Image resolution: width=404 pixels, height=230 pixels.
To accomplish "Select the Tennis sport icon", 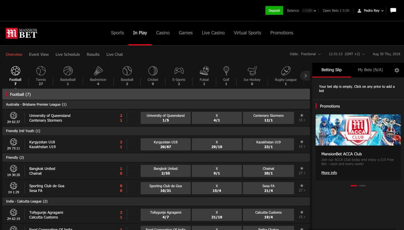I will point(41,71).
